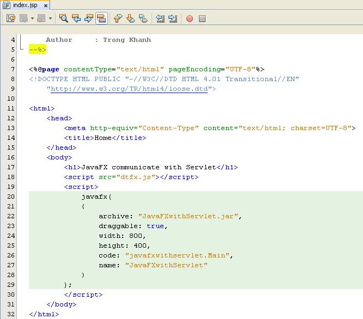The width and height of the screenshot is (363, 319).
Task: Jump to last edit location icon
Action: [11, 19]
